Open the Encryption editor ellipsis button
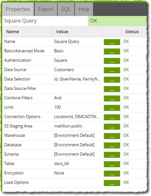 (x=112, y=174)
